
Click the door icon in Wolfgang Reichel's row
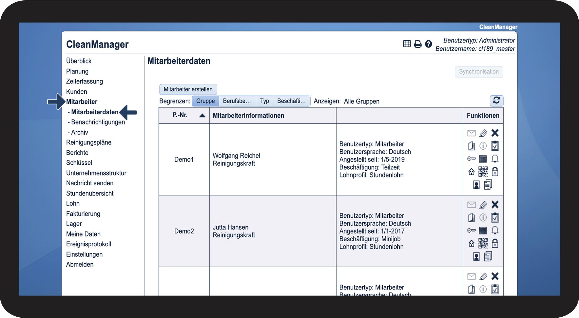coord(472,146)
